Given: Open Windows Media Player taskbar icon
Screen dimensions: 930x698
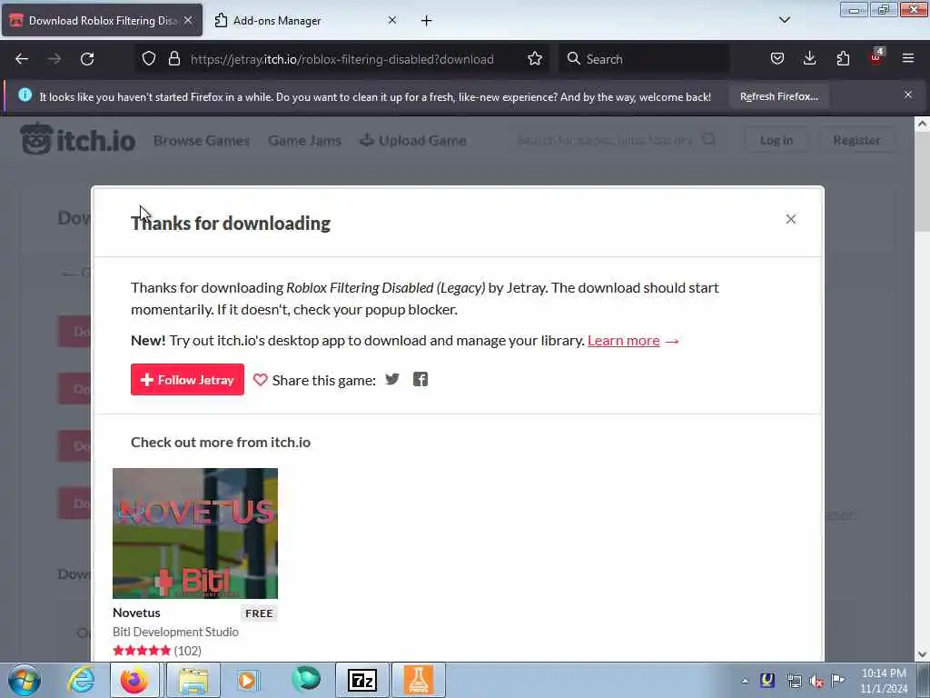Looking at the screenshot, I should (248, 680).
